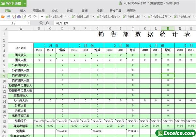Select column M header

point(168,29)
